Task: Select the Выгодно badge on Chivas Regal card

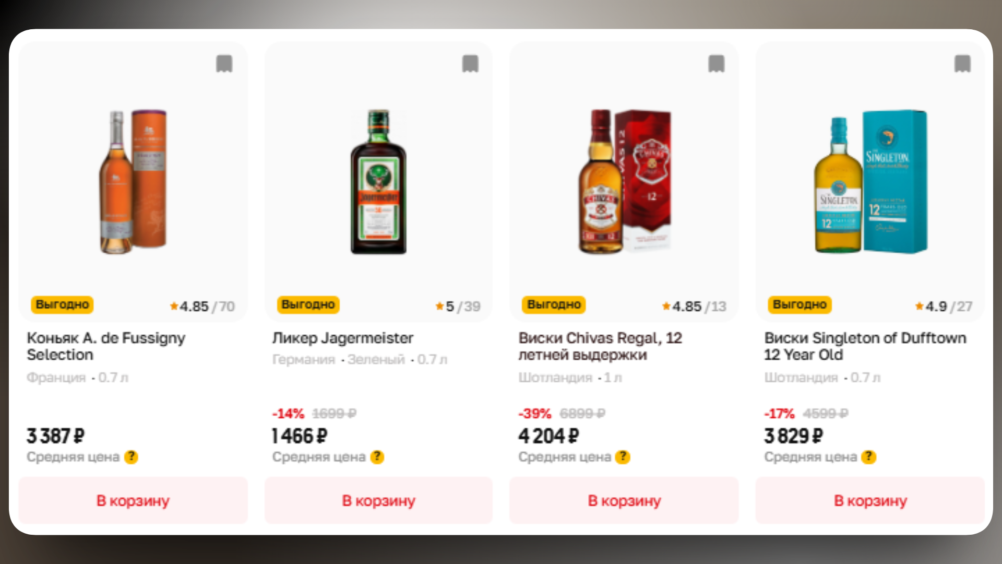Action: click(x=553, y=304)
